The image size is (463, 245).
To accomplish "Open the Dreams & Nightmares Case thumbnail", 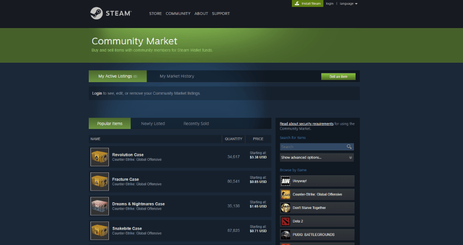I will click(x=100, y=206).
